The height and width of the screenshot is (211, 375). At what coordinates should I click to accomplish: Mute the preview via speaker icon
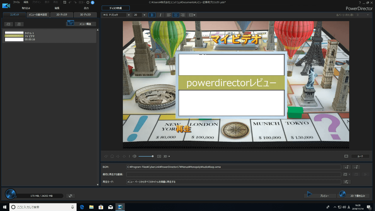pos(134,156)
